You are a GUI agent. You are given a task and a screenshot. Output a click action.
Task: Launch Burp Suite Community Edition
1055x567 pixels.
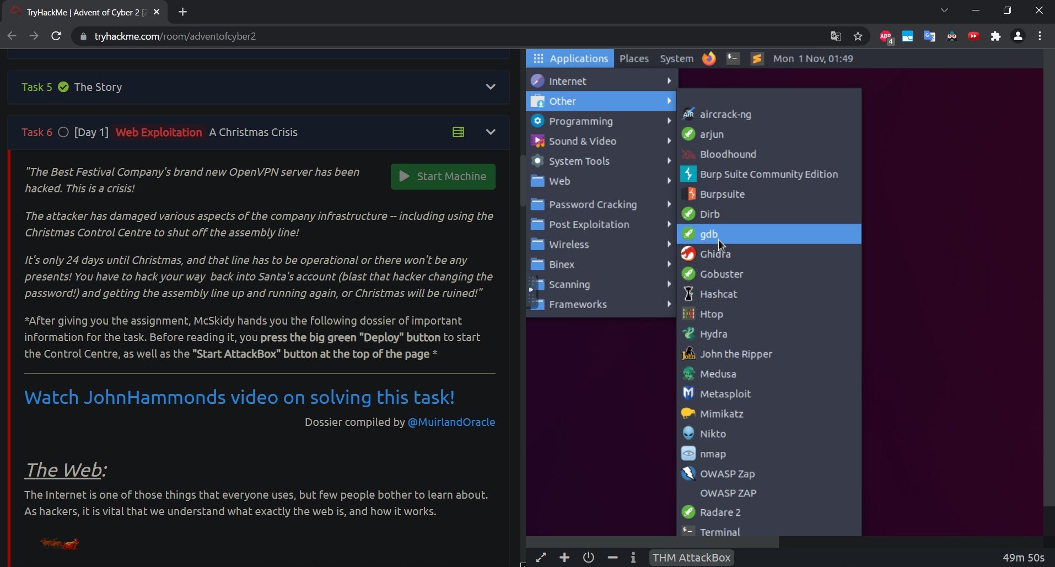[x=769, y=174]
